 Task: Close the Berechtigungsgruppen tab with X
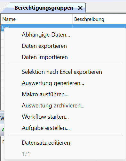[80, 8]
